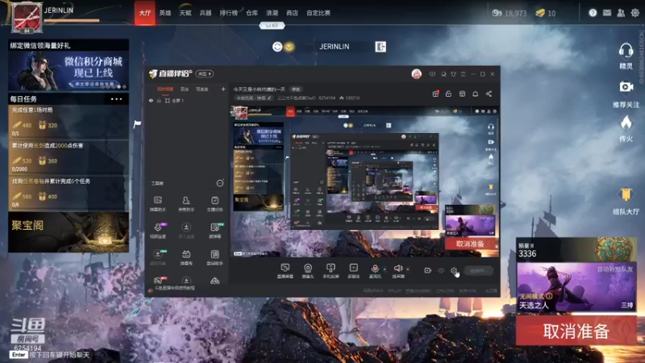Image resolution: width=645 pixels, height=363 pixels.
Task: Select 自定比赛 custom match tab
Action: point(318,13)
